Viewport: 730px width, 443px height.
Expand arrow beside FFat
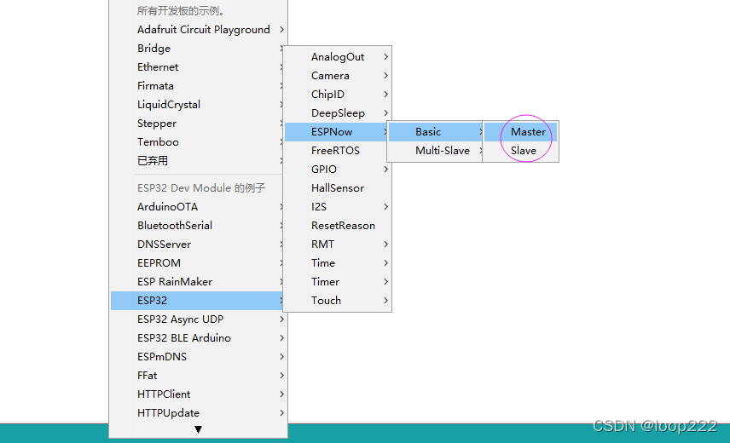(281, 375)
